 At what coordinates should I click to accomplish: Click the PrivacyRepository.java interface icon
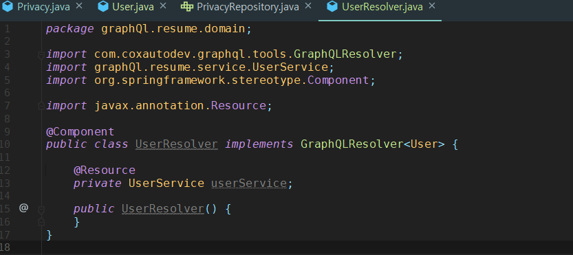point(186,7)
